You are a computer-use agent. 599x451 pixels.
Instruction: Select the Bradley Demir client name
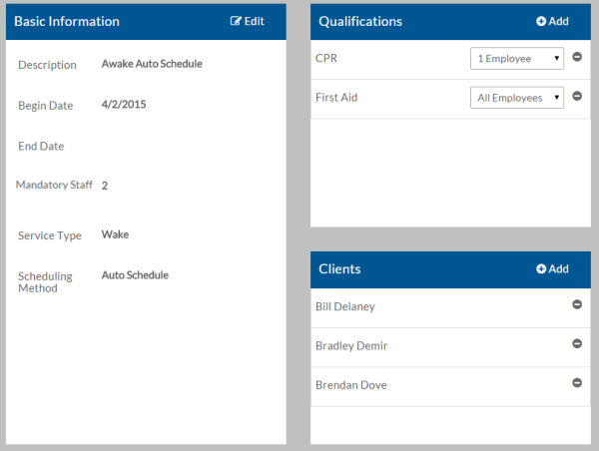[x=351, y=346]
